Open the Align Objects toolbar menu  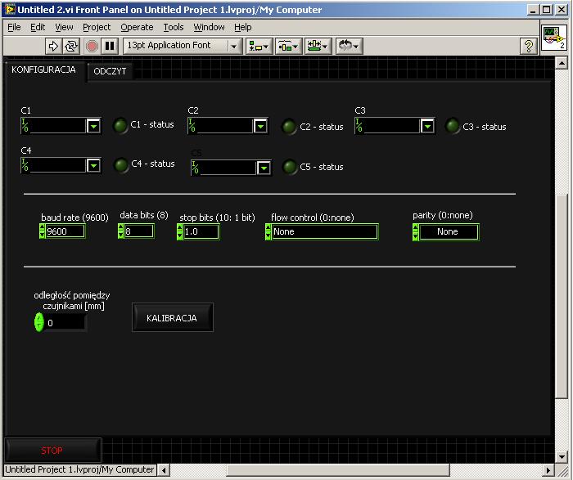pos(259,46)
